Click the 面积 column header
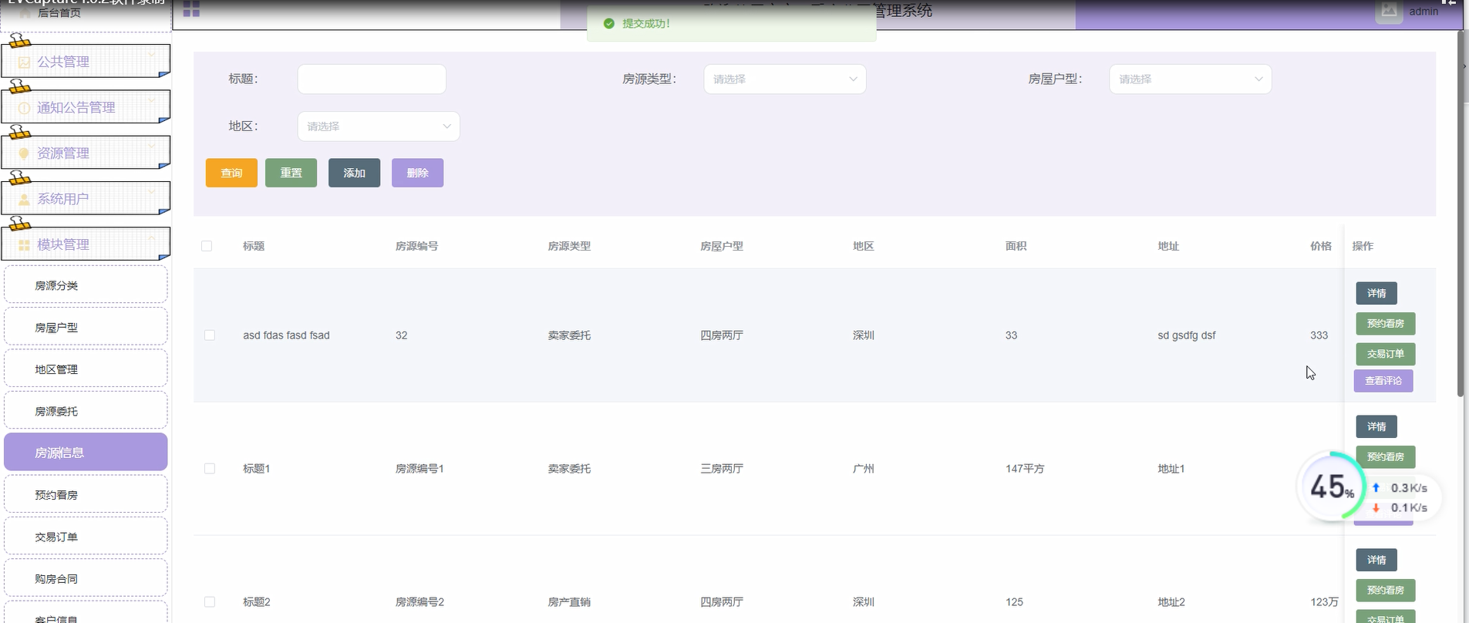 coord(1016,246)
